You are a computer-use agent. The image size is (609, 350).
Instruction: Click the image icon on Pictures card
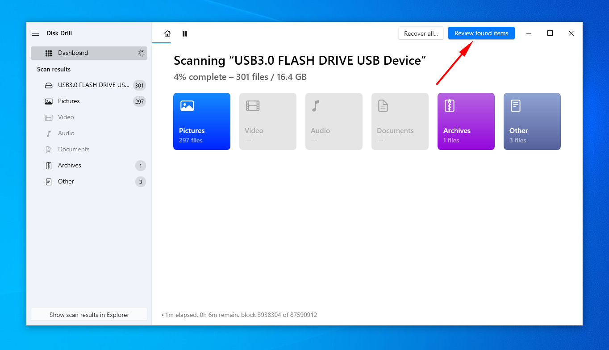(187, 106)
